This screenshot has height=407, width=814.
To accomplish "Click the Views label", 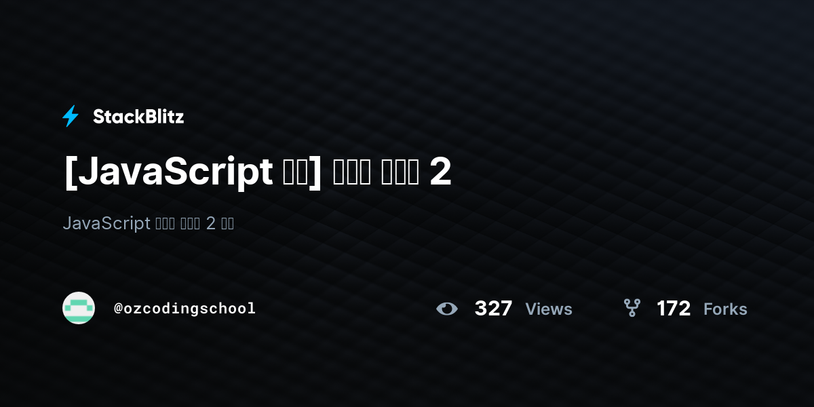I will click(549, 309).
